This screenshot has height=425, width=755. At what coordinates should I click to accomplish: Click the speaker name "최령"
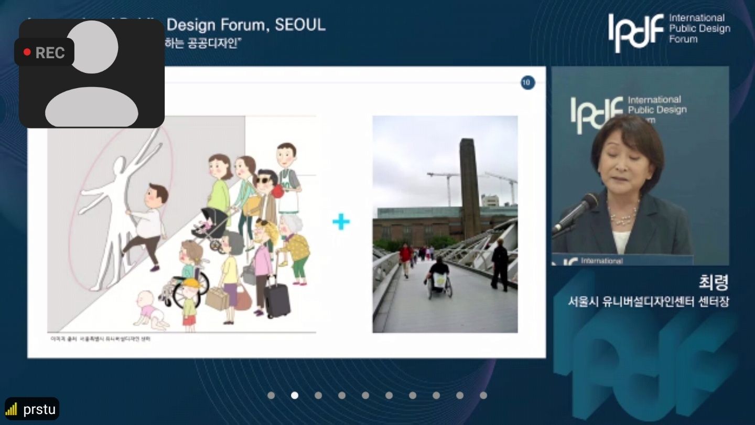coord(714,283)
